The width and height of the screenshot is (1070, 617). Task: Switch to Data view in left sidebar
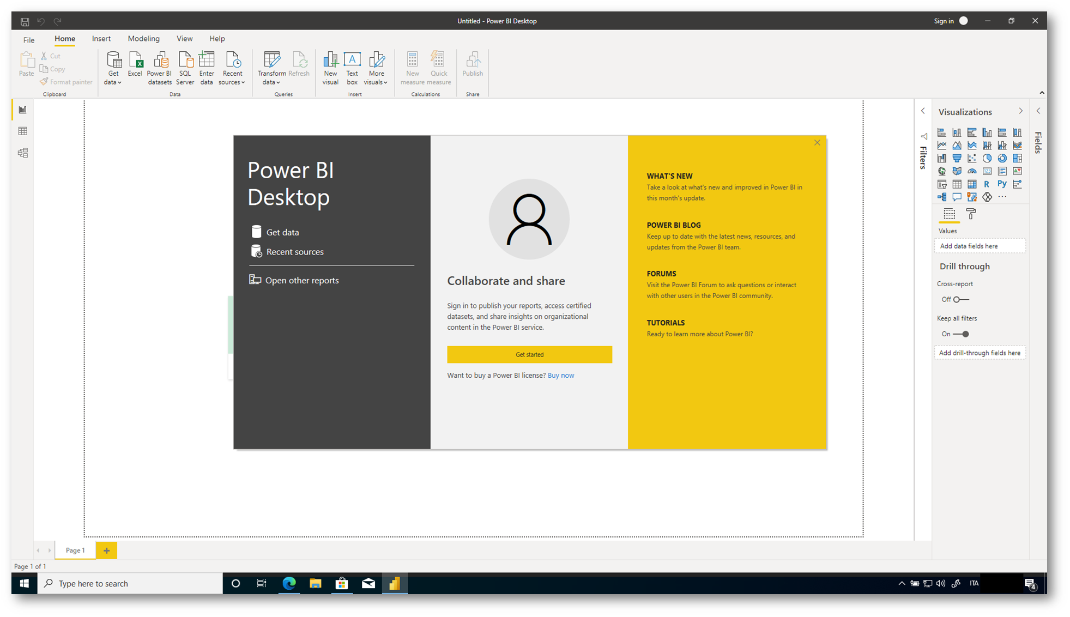[x=23, y=131]
